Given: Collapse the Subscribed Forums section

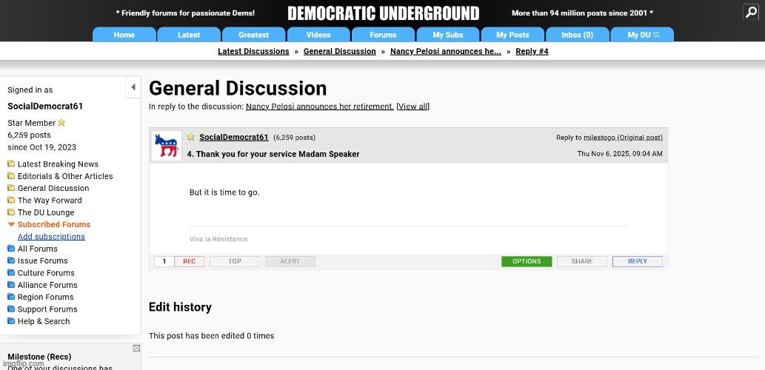Looking at the screenshot, I should [x=11, y=224].
